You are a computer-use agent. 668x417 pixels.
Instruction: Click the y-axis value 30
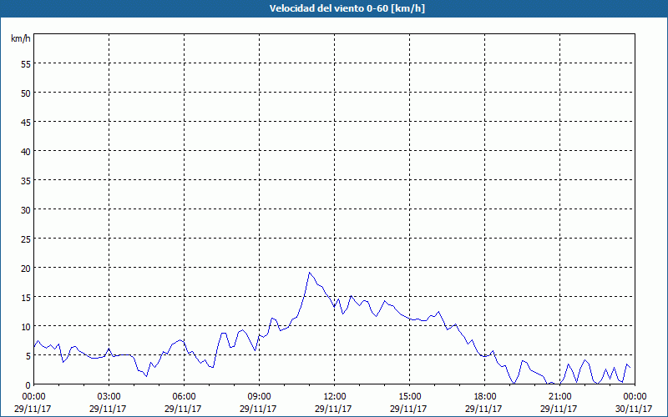coord(26,210)
